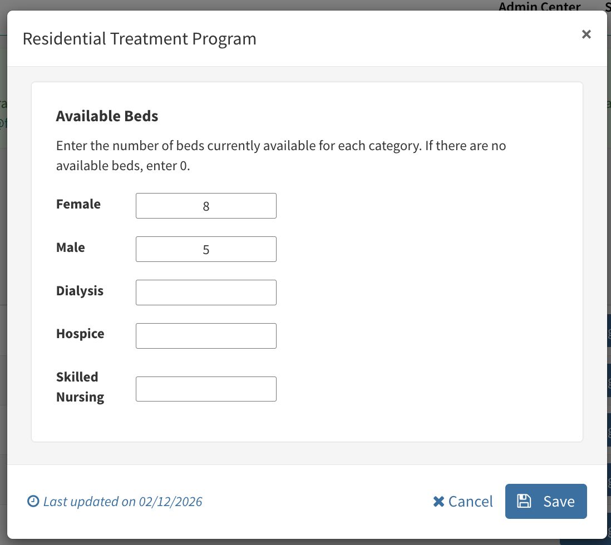Image resolution: width=611 pixels, height=545 pixels.
Task: Click the Skilled Nursing label
Action: click(x=80, y=387)
